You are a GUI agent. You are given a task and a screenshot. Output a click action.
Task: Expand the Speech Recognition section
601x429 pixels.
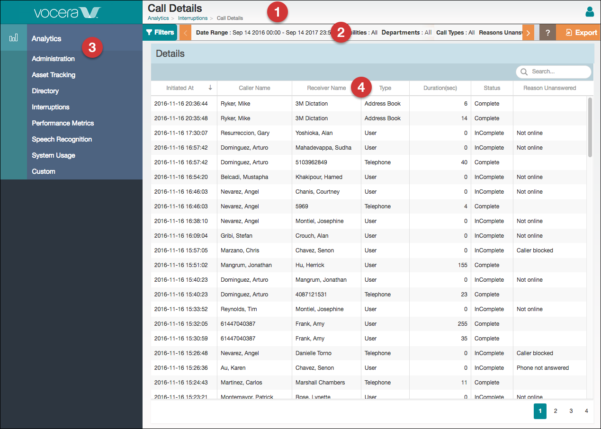62,139
